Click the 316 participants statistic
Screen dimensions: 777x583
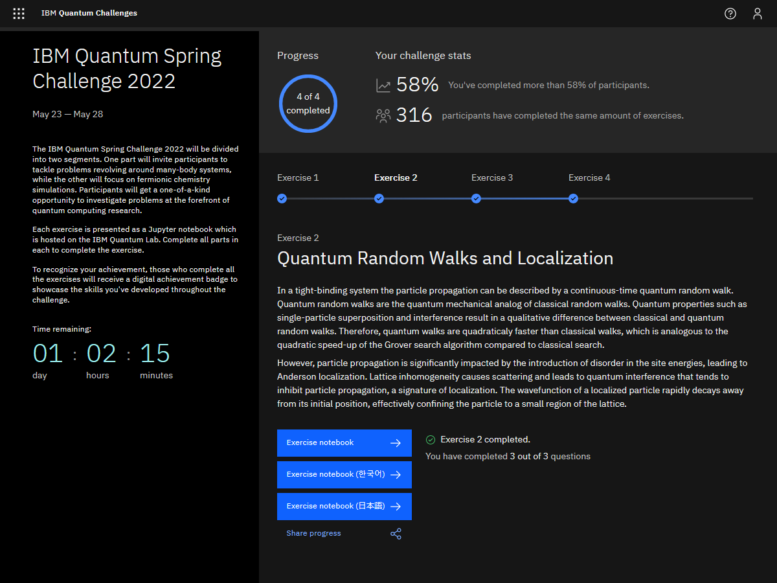(414, 115)
